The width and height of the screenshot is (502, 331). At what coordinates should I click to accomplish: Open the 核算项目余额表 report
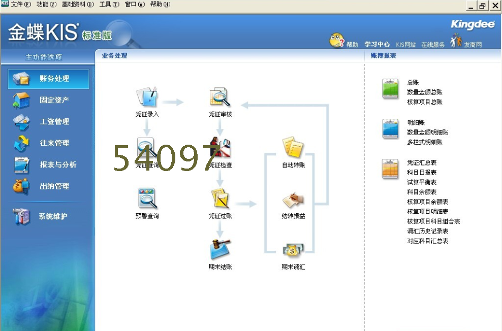tap(427, 202)
